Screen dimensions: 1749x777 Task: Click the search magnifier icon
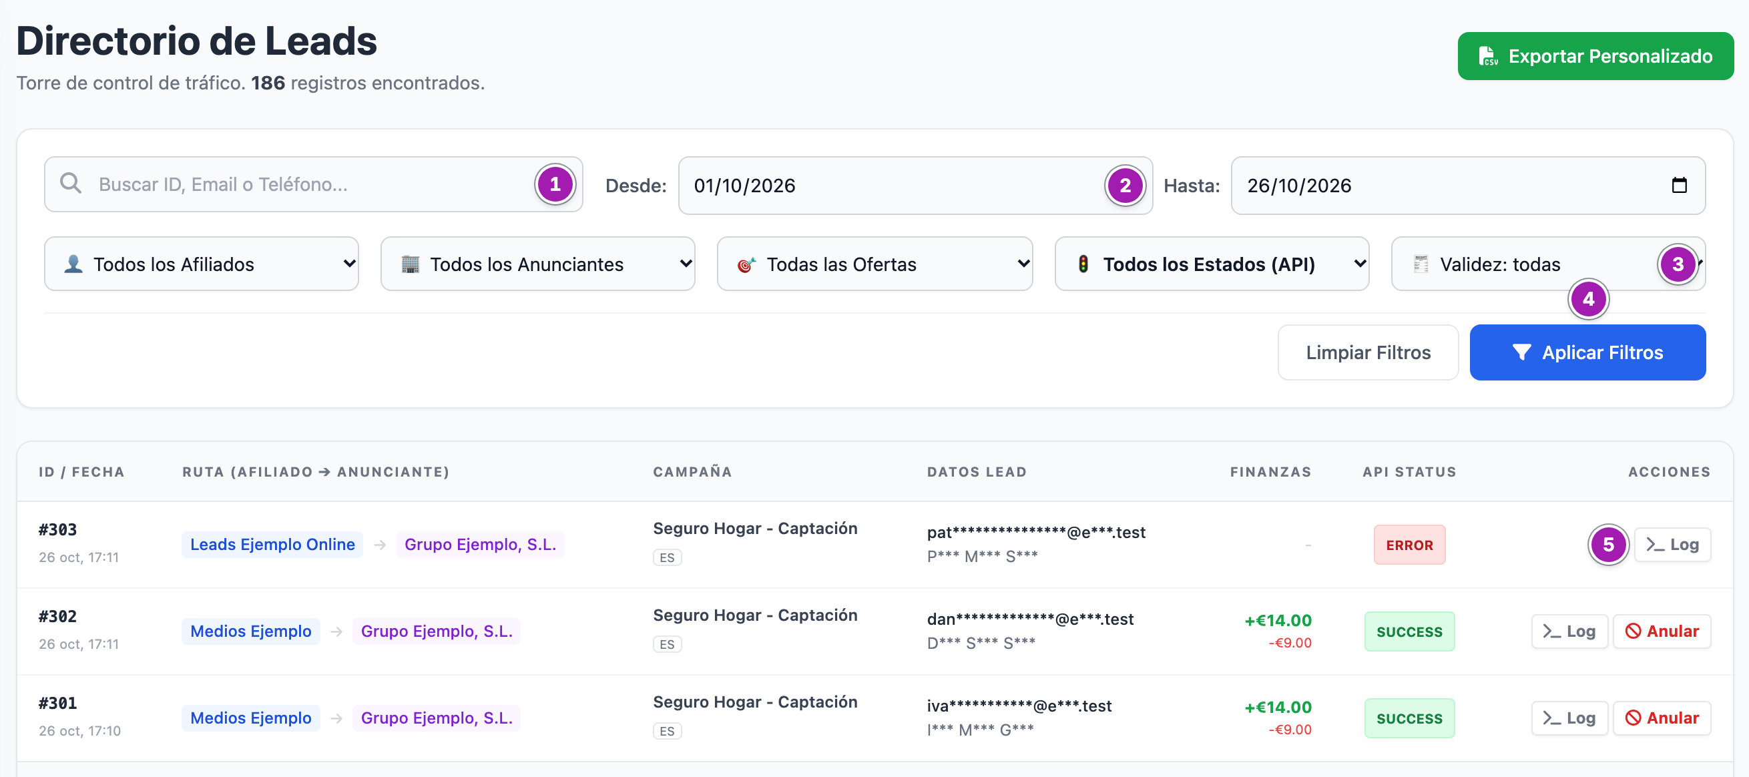click(x=71, y=184)
